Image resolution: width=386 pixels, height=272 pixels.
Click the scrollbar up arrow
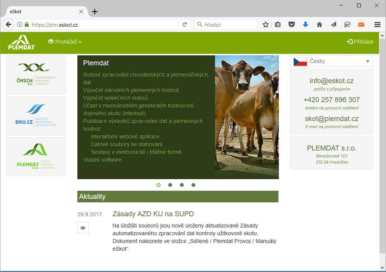(x=382, y=36)
